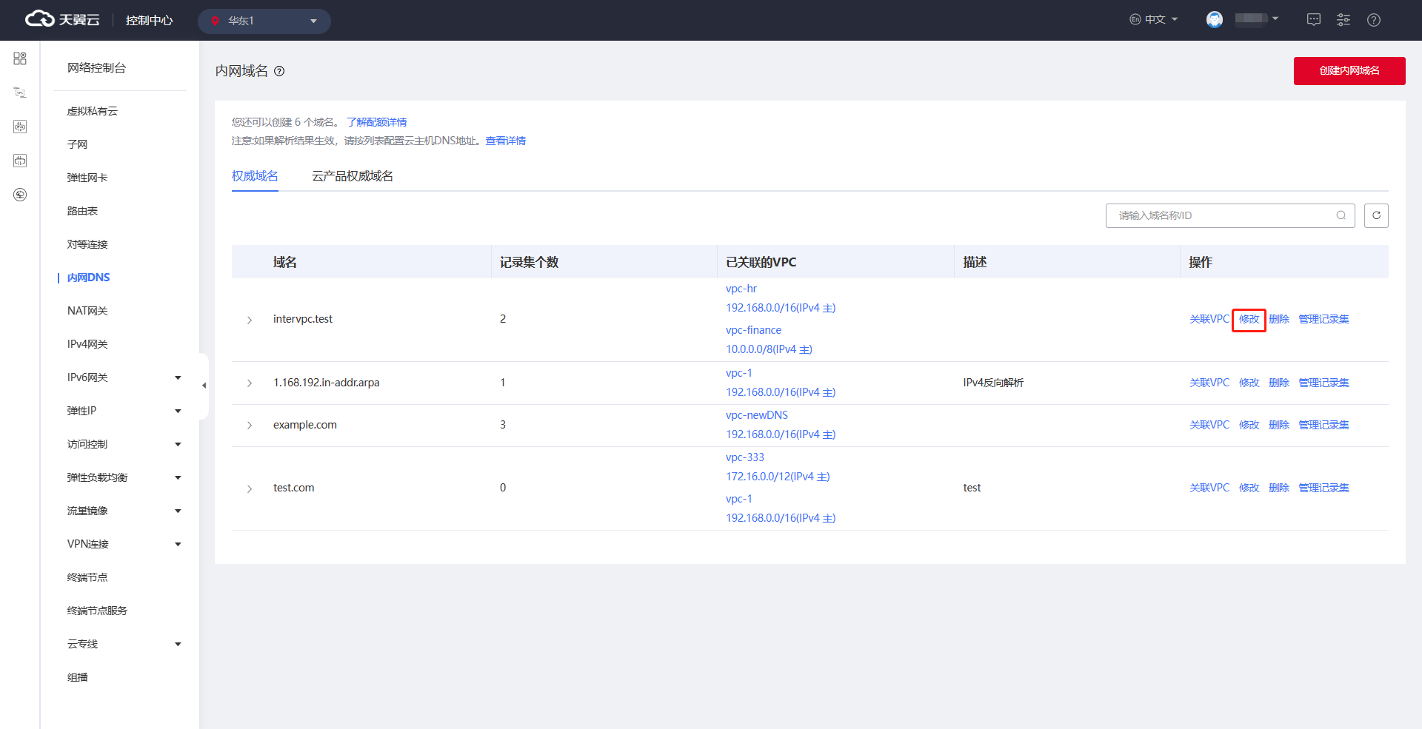Open the help question mark in header

[x=1374, y=20]
